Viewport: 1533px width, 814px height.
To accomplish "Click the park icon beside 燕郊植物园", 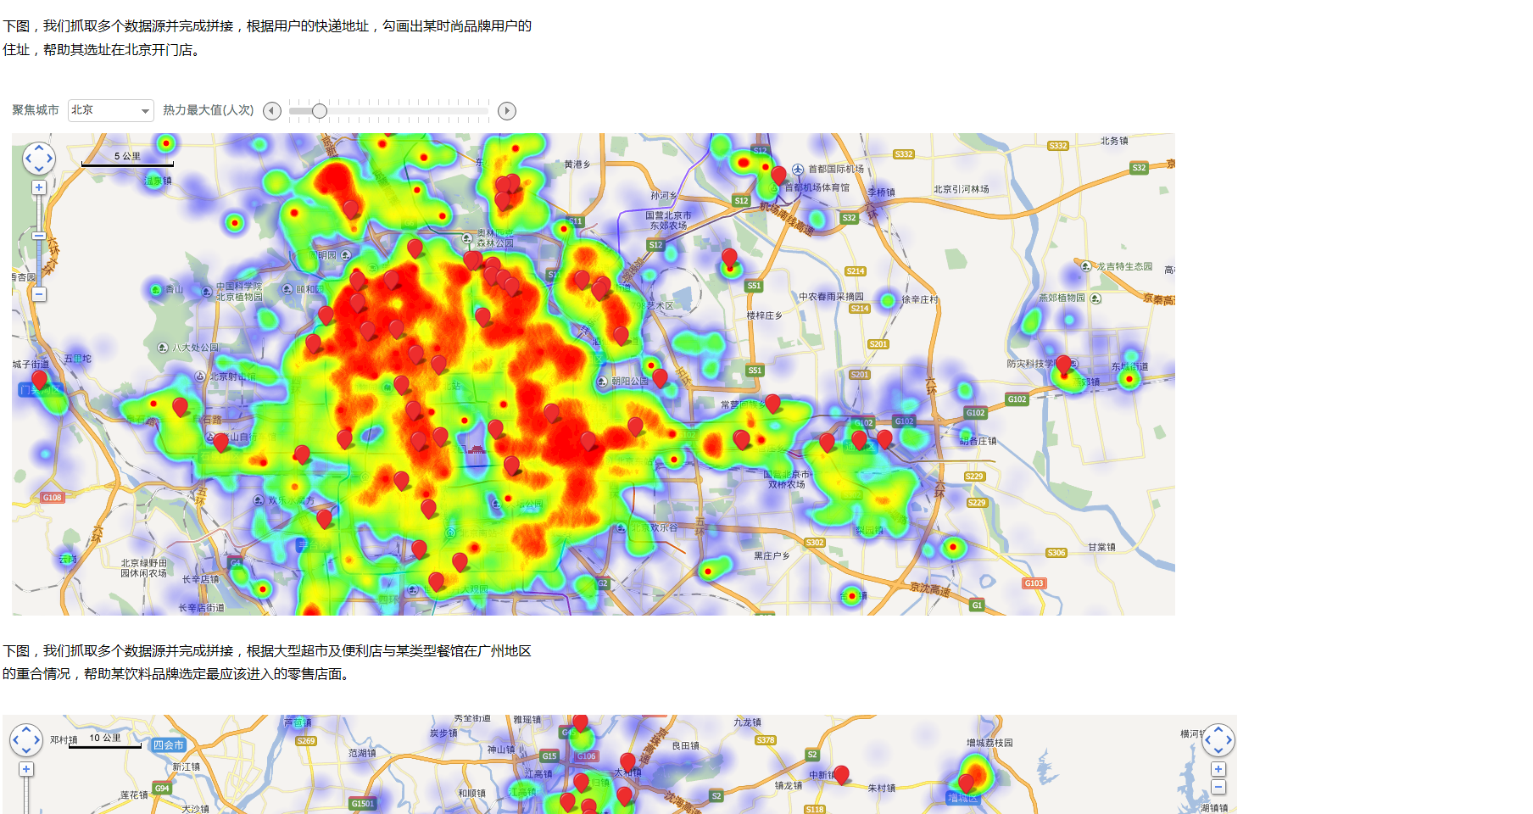I will (x=1095, y=298).
